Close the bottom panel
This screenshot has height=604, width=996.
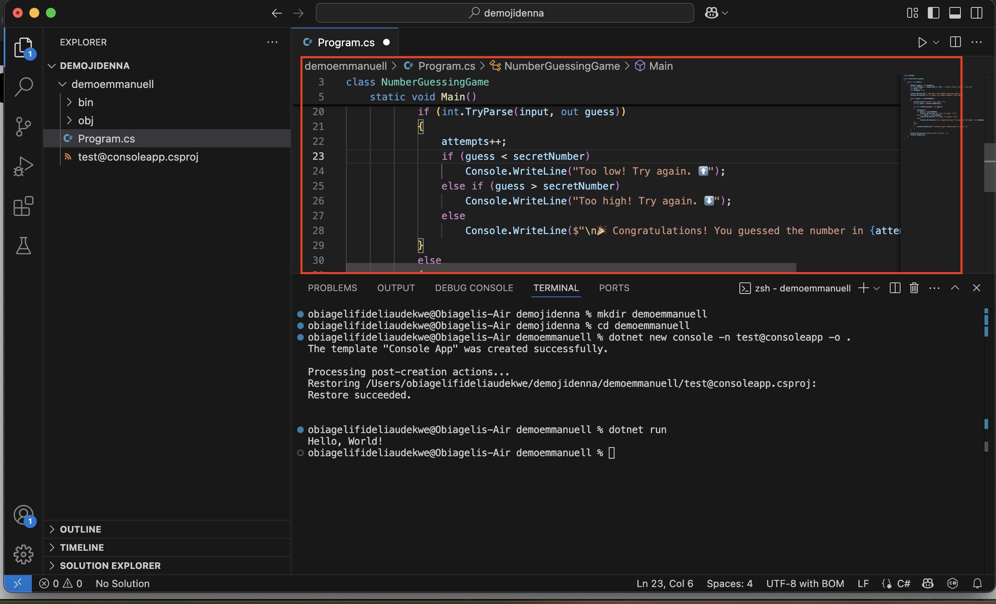click(x=977, y=288)
